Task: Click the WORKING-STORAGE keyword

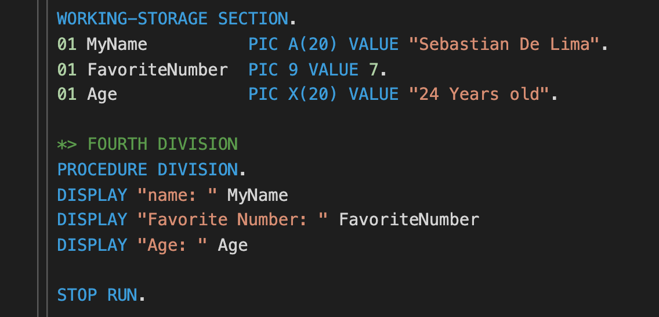Action: [x=132, y=19]
